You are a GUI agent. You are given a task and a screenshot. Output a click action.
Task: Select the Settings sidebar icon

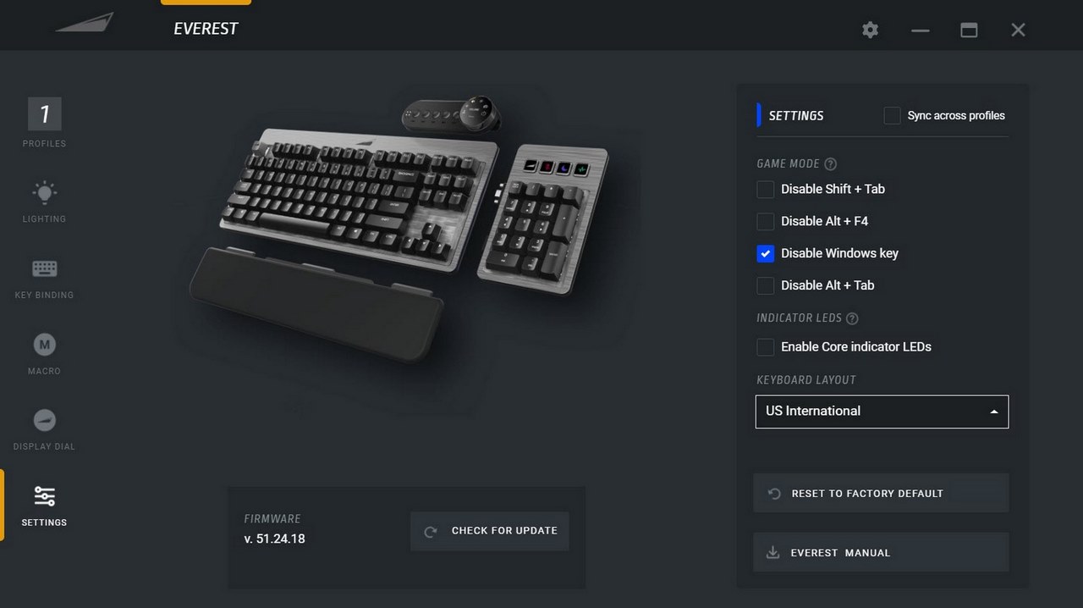pos(44,506)
